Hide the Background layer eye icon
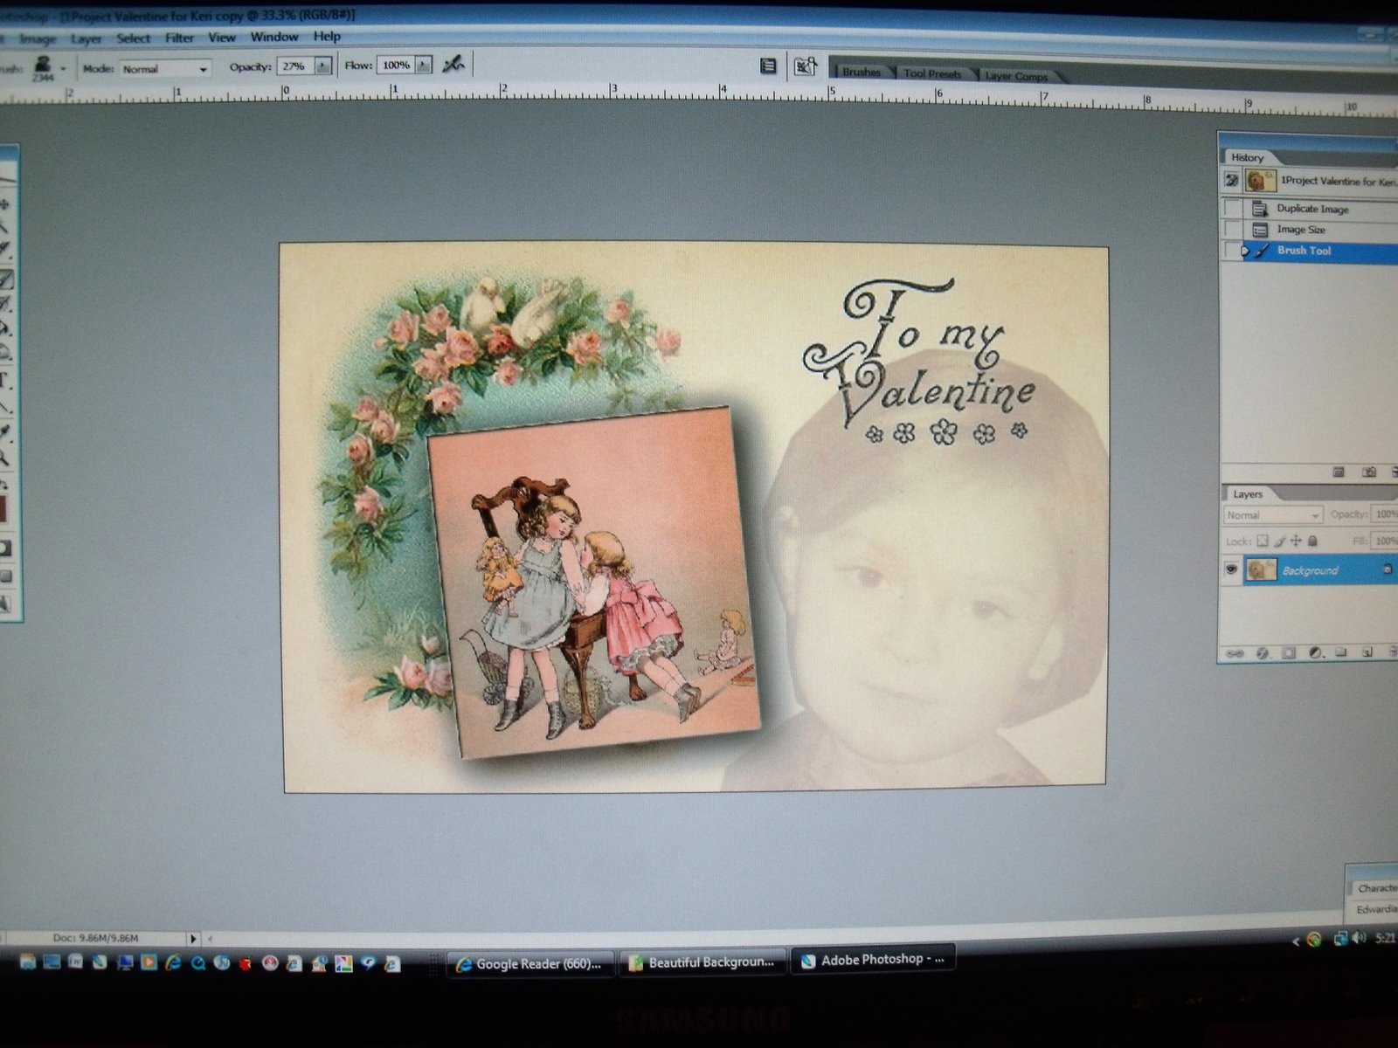 pos(1231,569)
